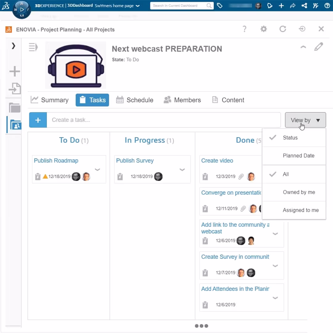Select All filter option

pos(294,174)
